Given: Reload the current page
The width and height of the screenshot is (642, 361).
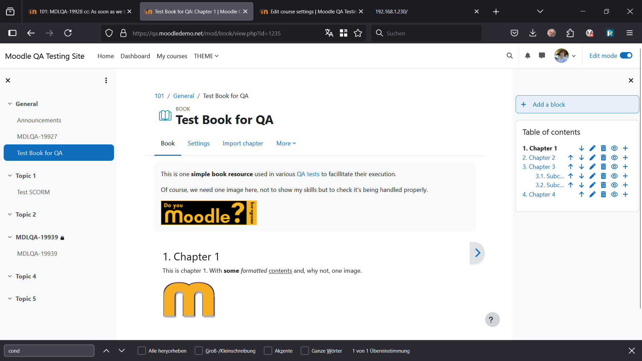Looking at the screenshot, I should pyautogui.click(x=68, y=33).
